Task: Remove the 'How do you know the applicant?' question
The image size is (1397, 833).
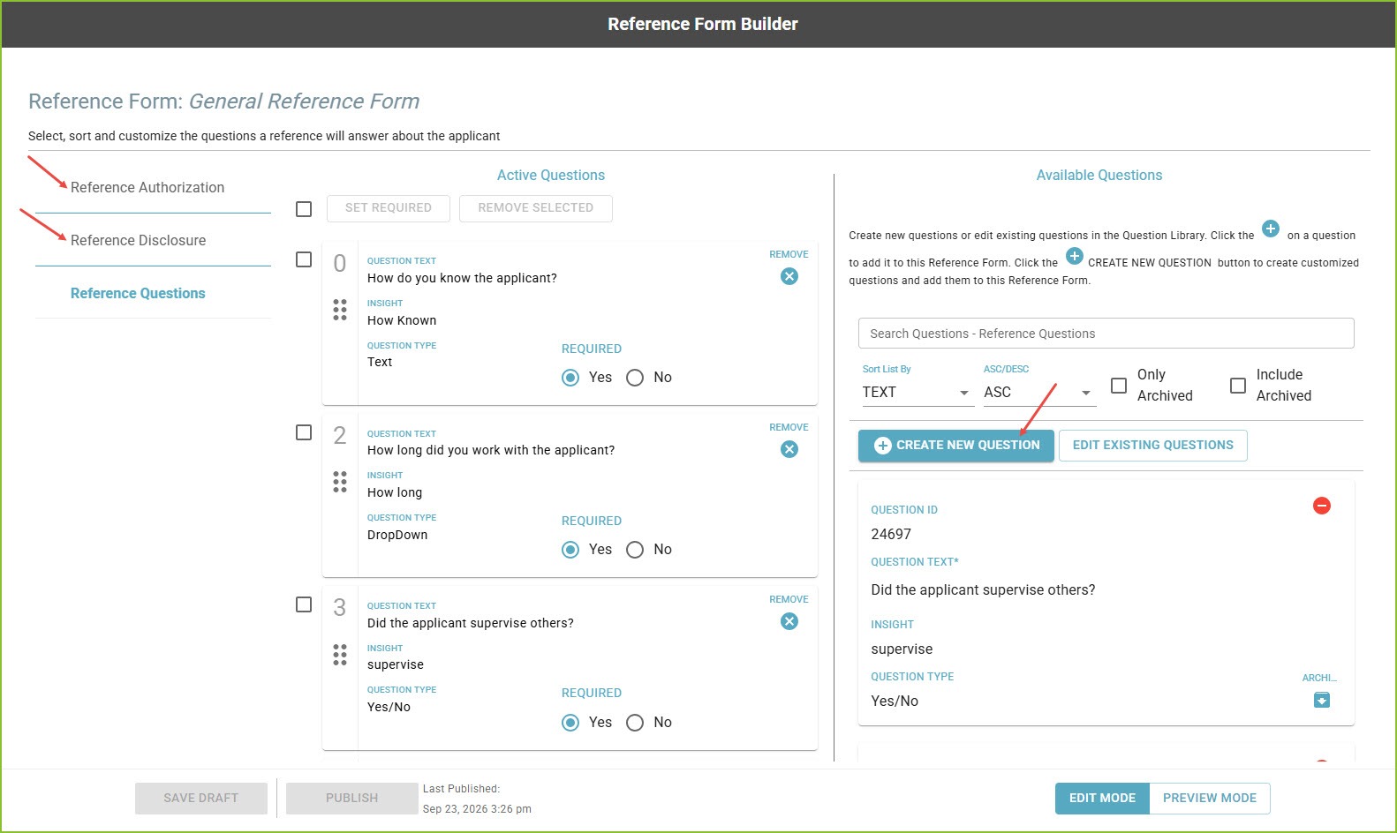Action: (x=789, y=276)
